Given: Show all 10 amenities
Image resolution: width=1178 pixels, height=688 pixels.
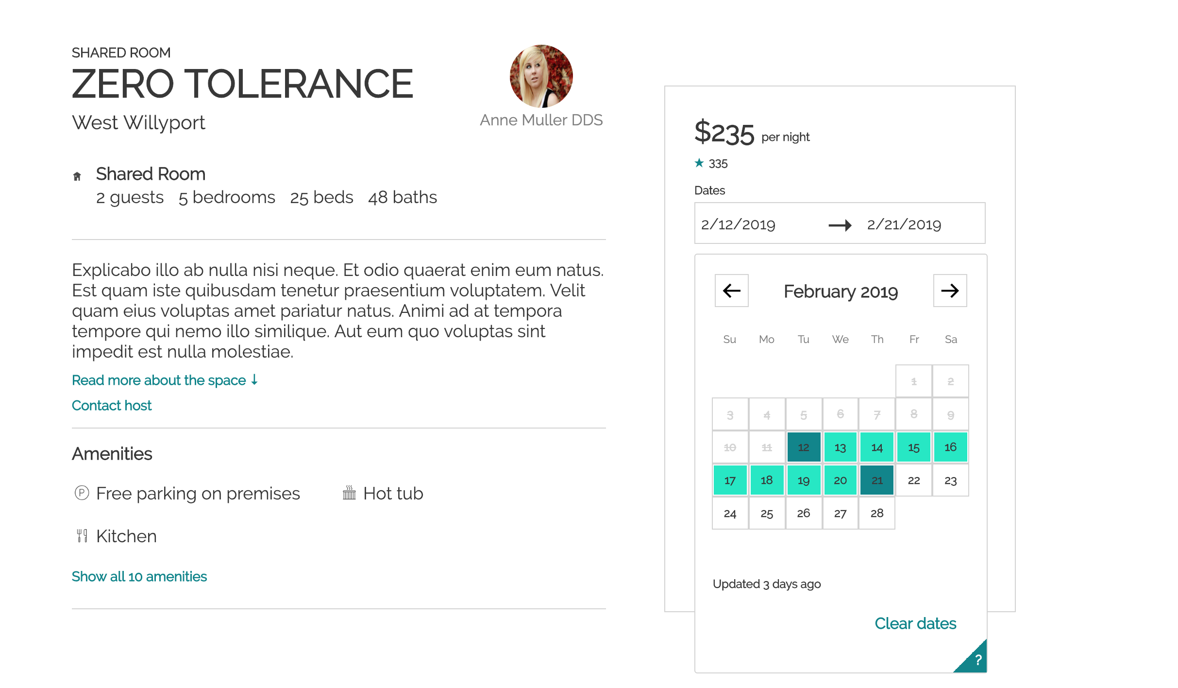Looking at the screenshot, I should 139,576.
